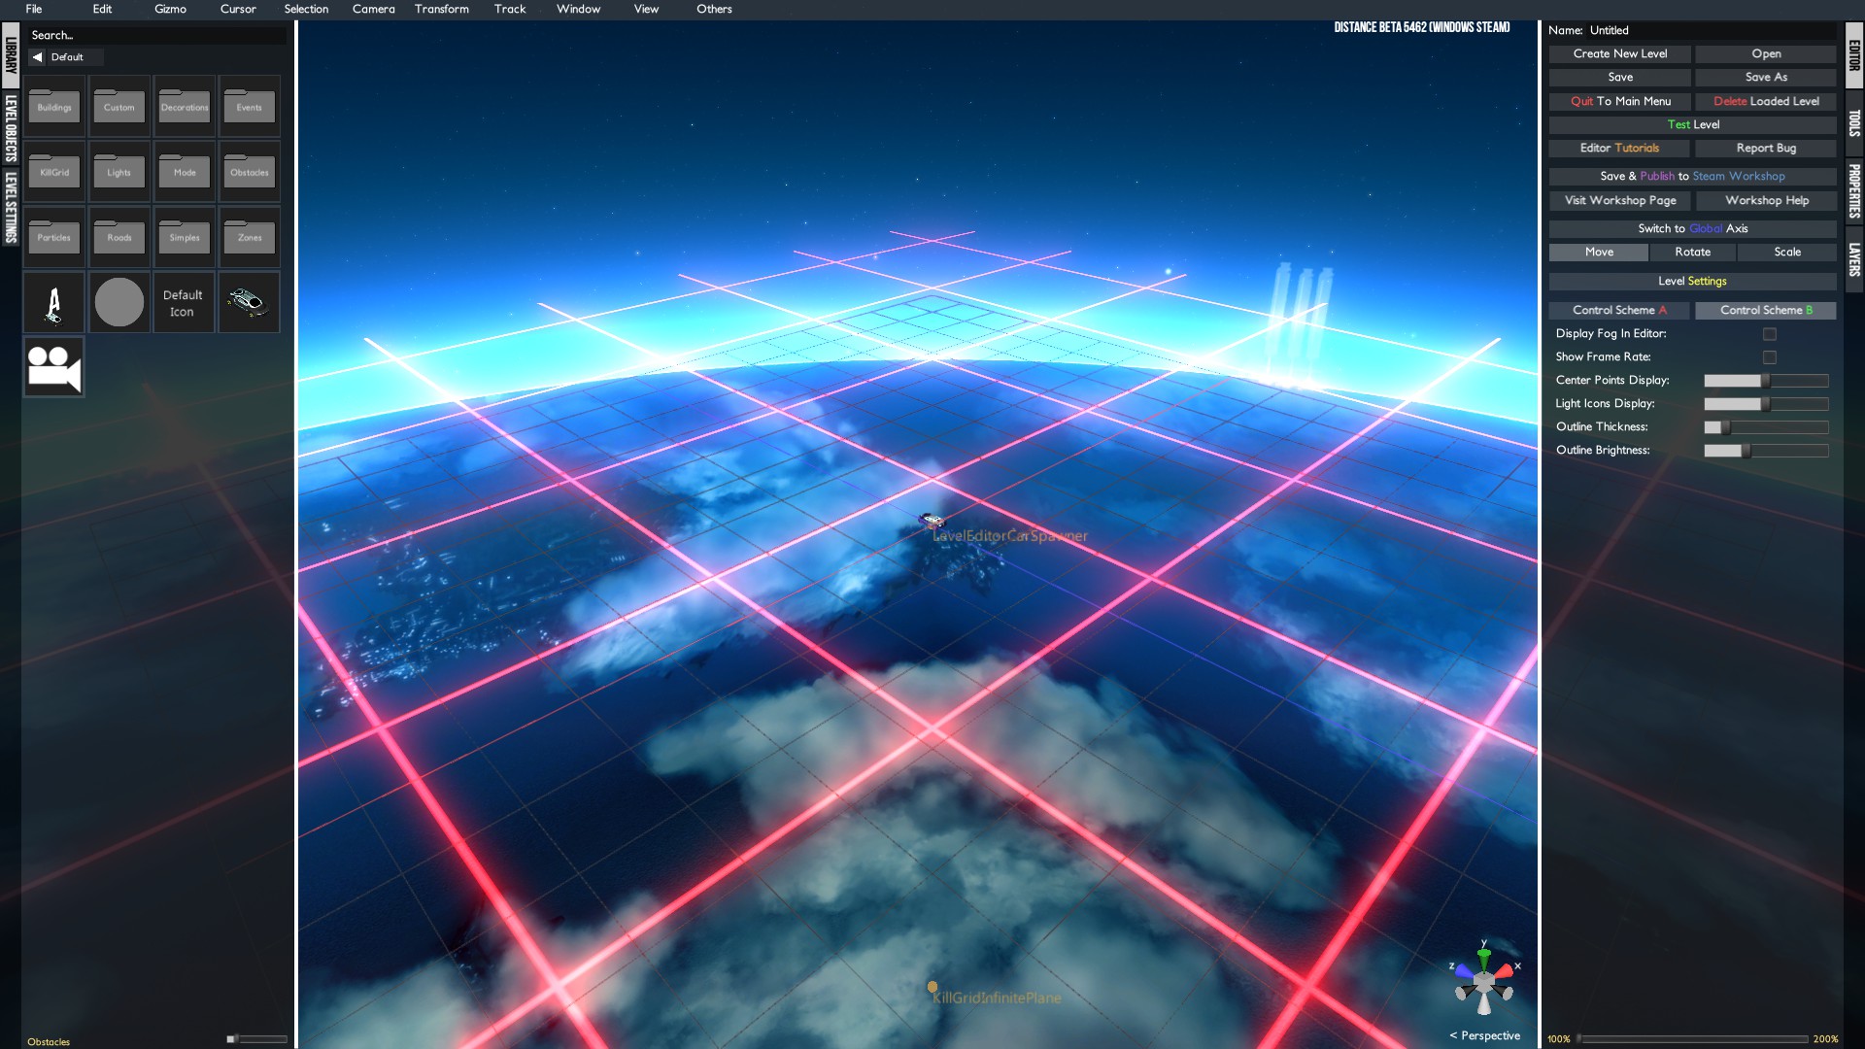Viewport: 1865px width, 1049px height.
Task: Open the Obstacles folder
Action: [250, 171]
